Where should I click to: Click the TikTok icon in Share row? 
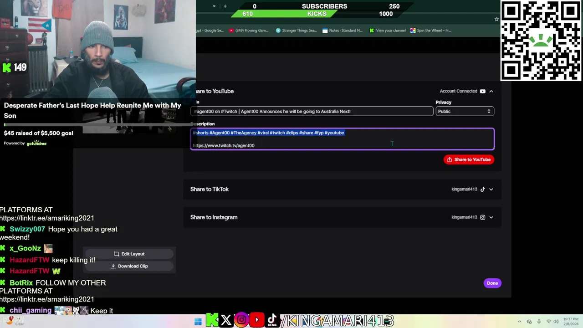482,189
